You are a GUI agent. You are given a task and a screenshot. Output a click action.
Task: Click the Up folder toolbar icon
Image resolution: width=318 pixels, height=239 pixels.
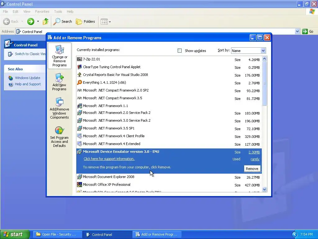tap(46, 21)
